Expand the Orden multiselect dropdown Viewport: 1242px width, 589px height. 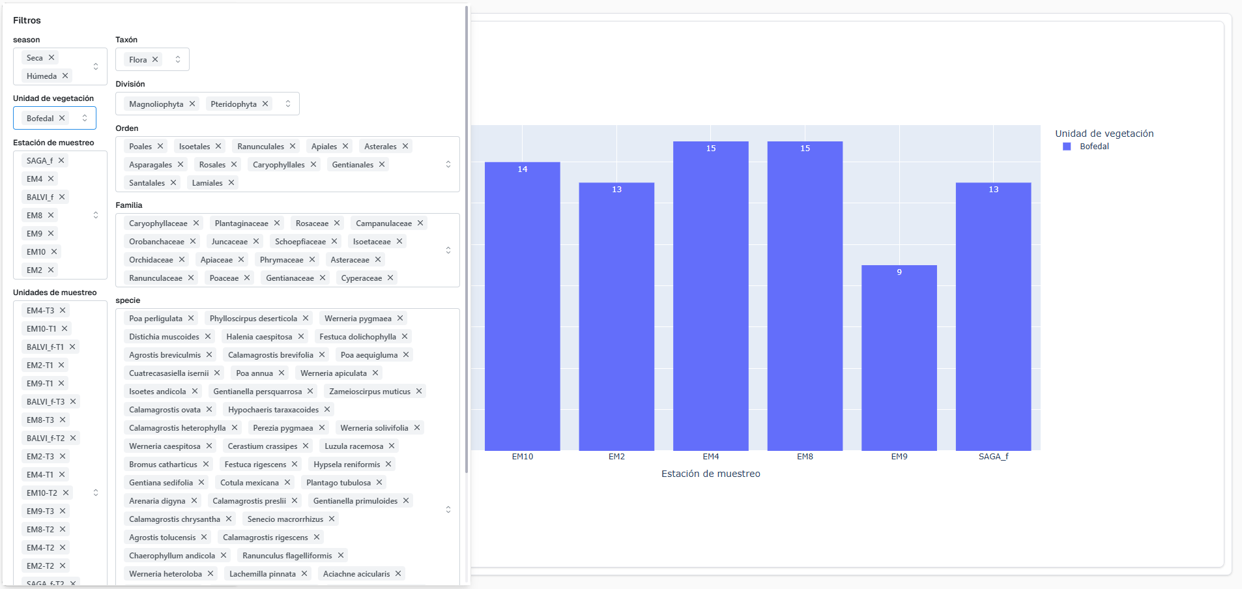click(x=448, y=164)
